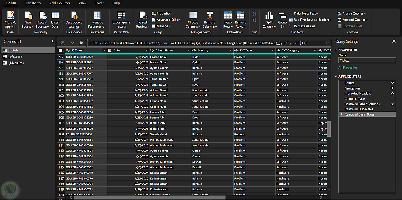Open the Data Type: Text dropdown

pyautogui.click(x=306, y=14)
